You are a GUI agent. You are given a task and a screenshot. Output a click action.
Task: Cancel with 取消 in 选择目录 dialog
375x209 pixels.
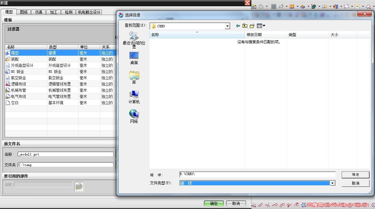pyautogui.click(x=355, y=183)
